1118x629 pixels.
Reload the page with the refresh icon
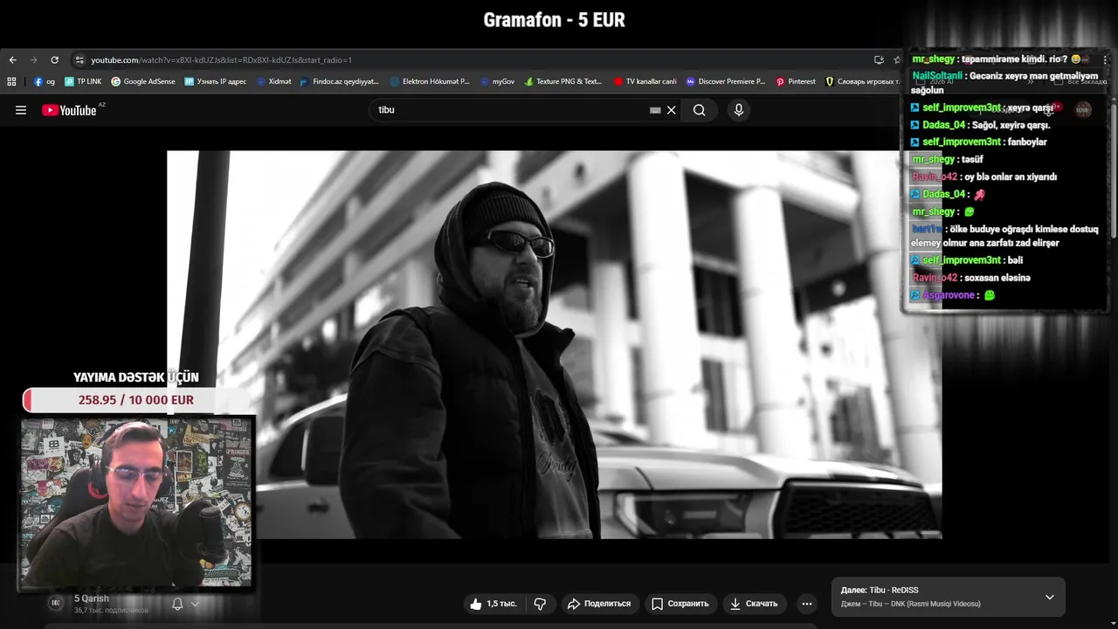click(54, 60)
